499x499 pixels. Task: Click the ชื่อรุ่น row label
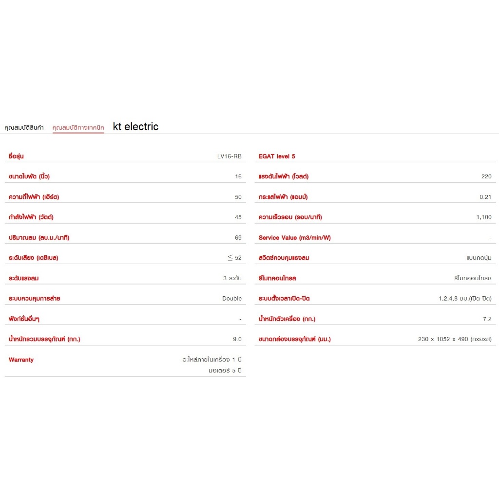click(16, 156)
